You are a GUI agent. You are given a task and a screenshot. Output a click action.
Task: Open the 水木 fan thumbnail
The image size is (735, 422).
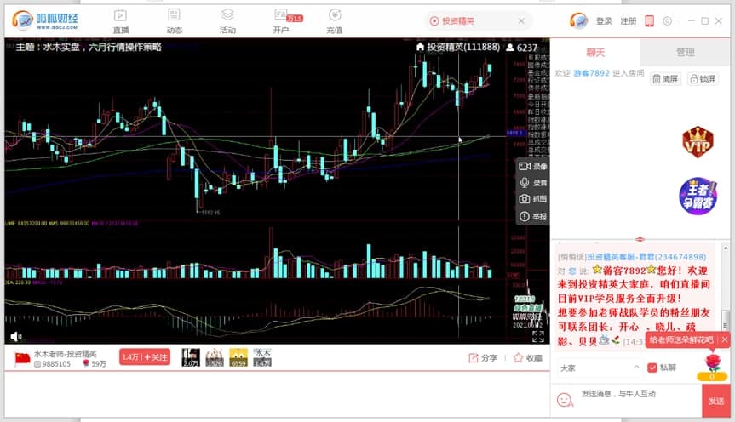(262, 357)
